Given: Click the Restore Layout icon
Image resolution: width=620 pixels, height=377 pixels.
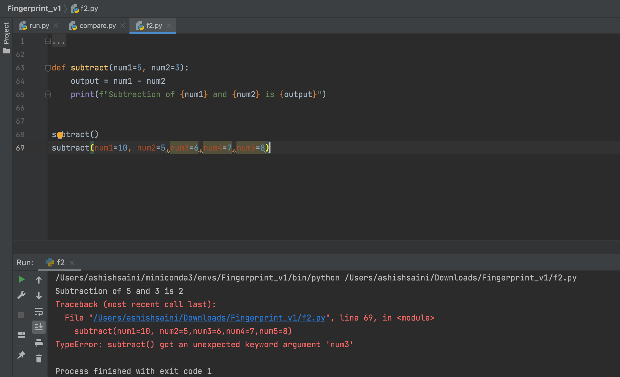Looking at the screenshot, I should (x=21, y=335).
